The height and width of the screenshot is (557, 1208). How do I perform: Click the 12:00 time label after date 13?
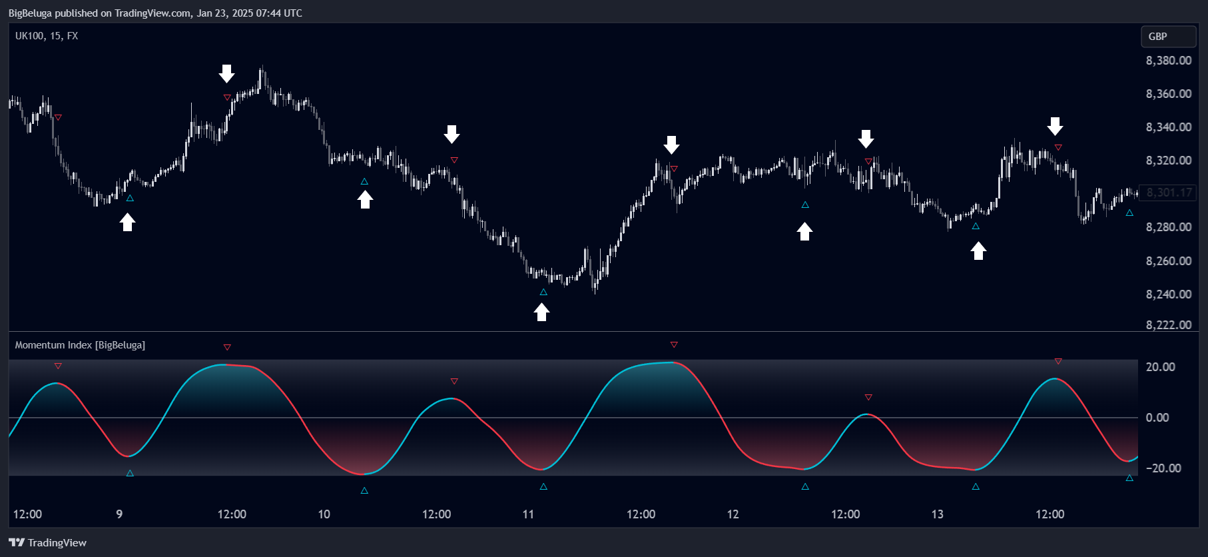click(x=1050, y=514)
